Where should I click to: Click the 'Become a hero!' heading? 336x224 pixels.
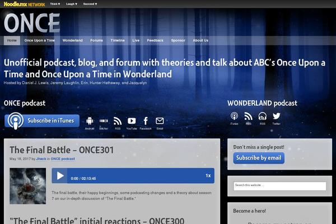click(x=249, y=211)
